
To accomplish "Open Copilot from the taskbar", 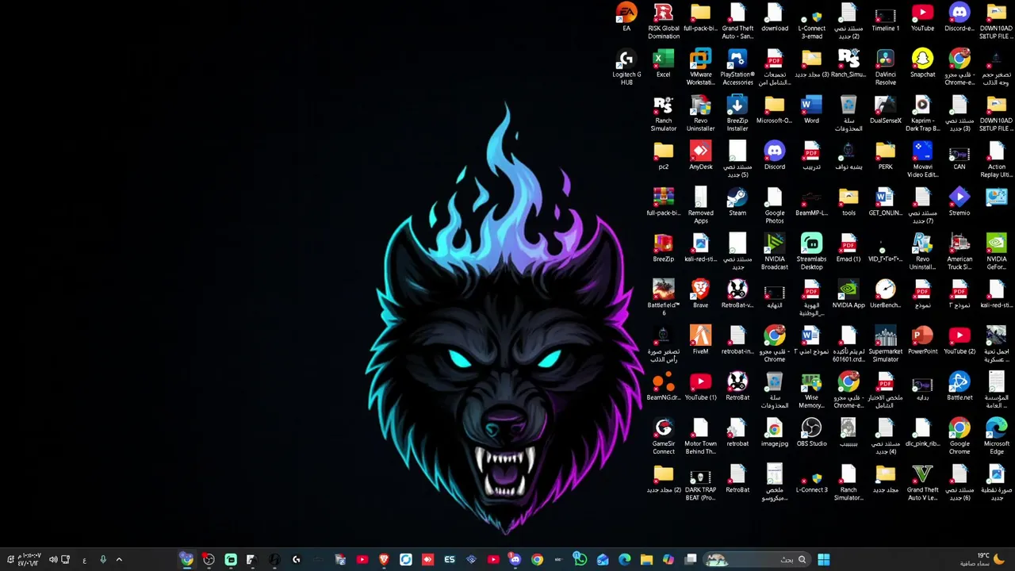I will 668,560.
